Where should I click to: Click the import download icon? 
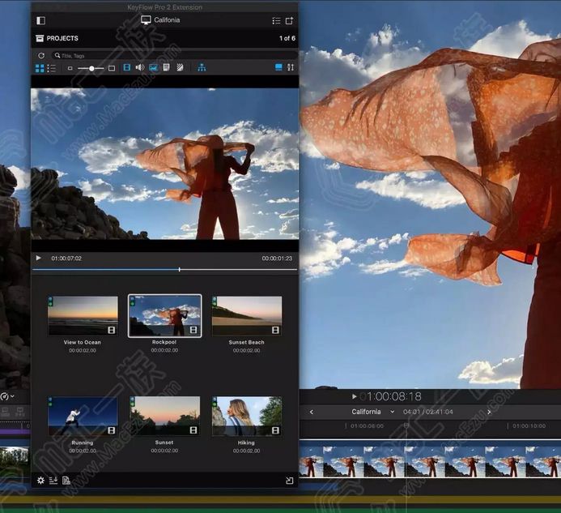(53, 481)
